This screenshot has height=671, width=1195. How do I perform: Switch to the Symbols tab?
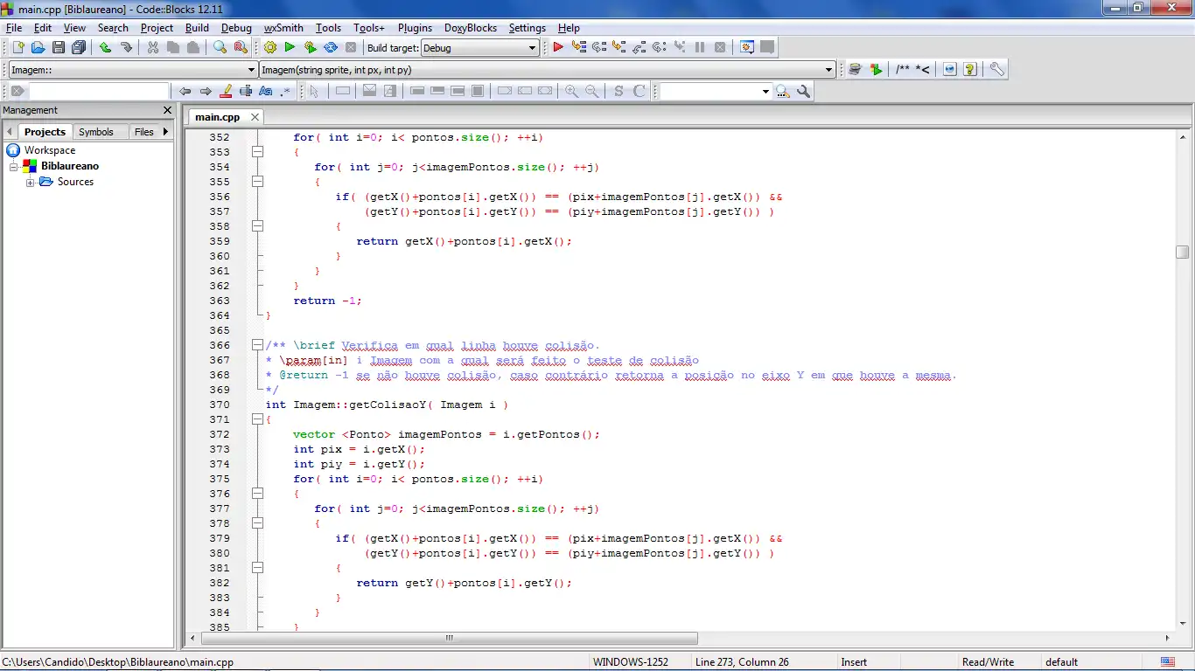(96, 132)
